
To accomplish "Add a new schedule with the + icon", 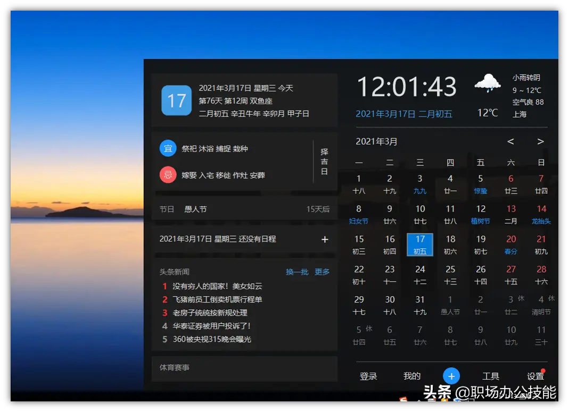I will pos(324,239).
